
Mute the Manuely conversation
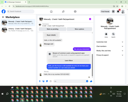(106, 34)
